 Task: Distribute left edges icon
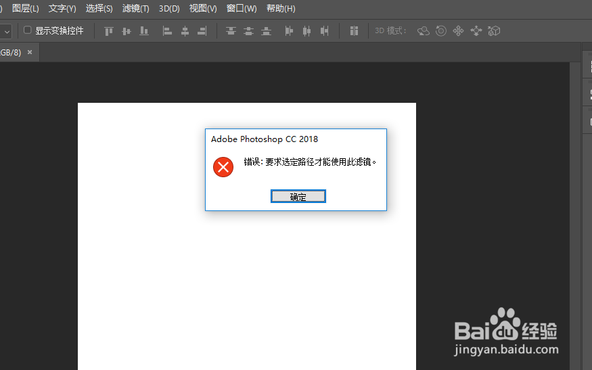pyautogui.click(x=289, y=31)
